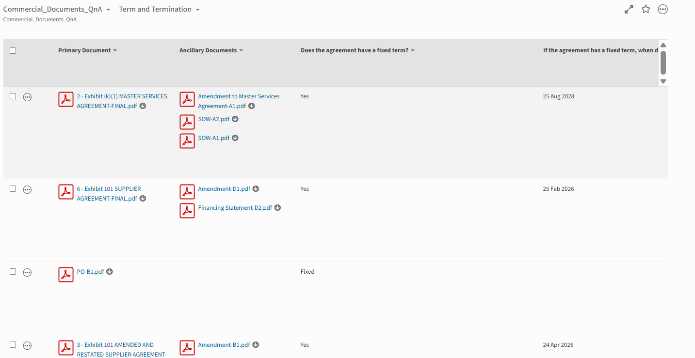Check the MASTER SERVICES AGREEMENT row checkbox
Viewport: 695px width, 358px height.
(13, 96)
